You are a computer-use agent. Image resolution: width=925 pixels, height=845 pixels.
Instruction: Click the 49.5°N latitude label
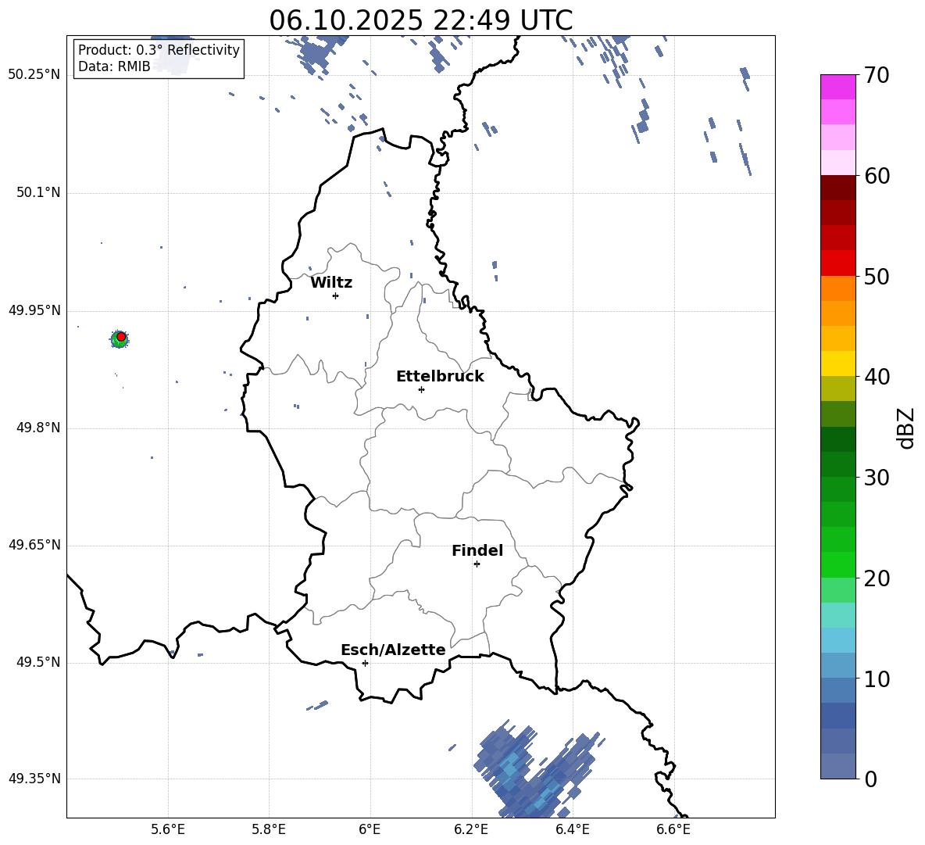tap(37, 662)
